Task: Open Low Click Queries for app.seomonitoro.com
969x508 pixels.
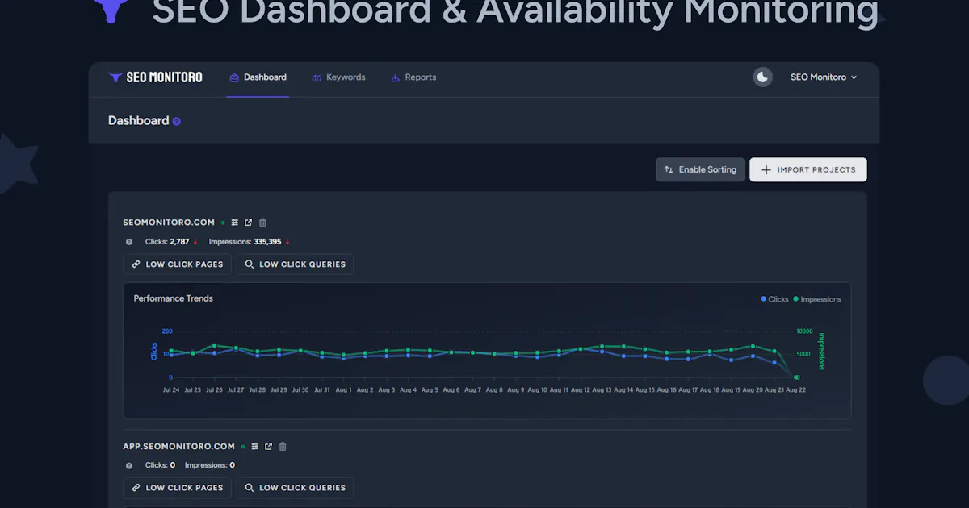Action: click(x=295, y=488)
